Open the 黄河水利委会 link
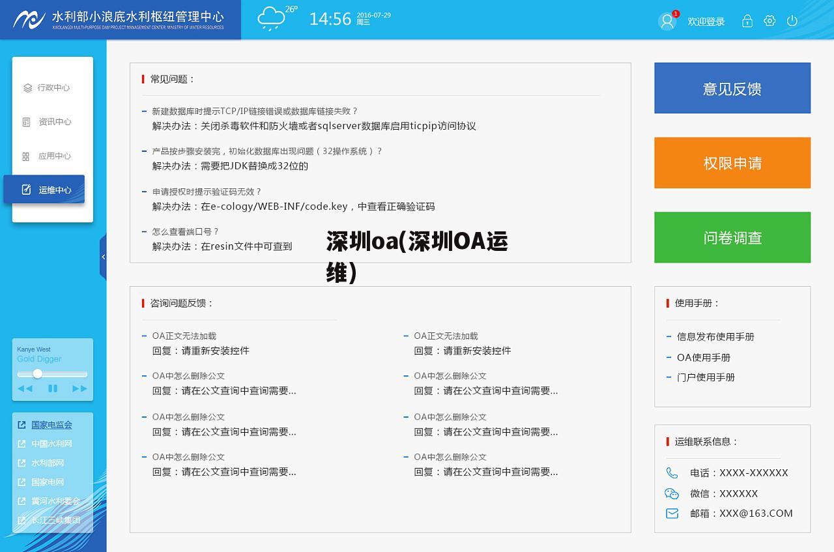This screenshot has height=552, width=834. (56, 501)
